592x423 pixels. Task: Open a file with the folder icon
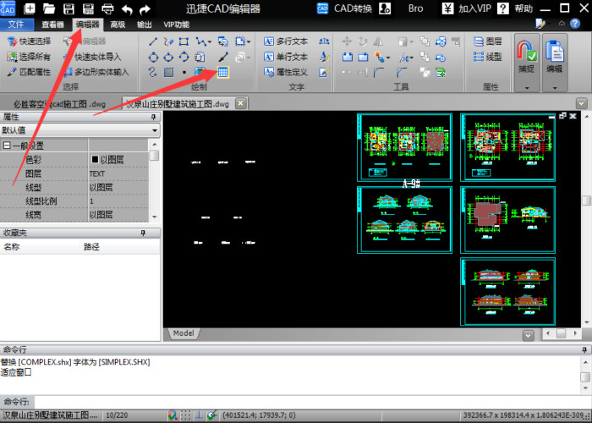click(49, 8)
